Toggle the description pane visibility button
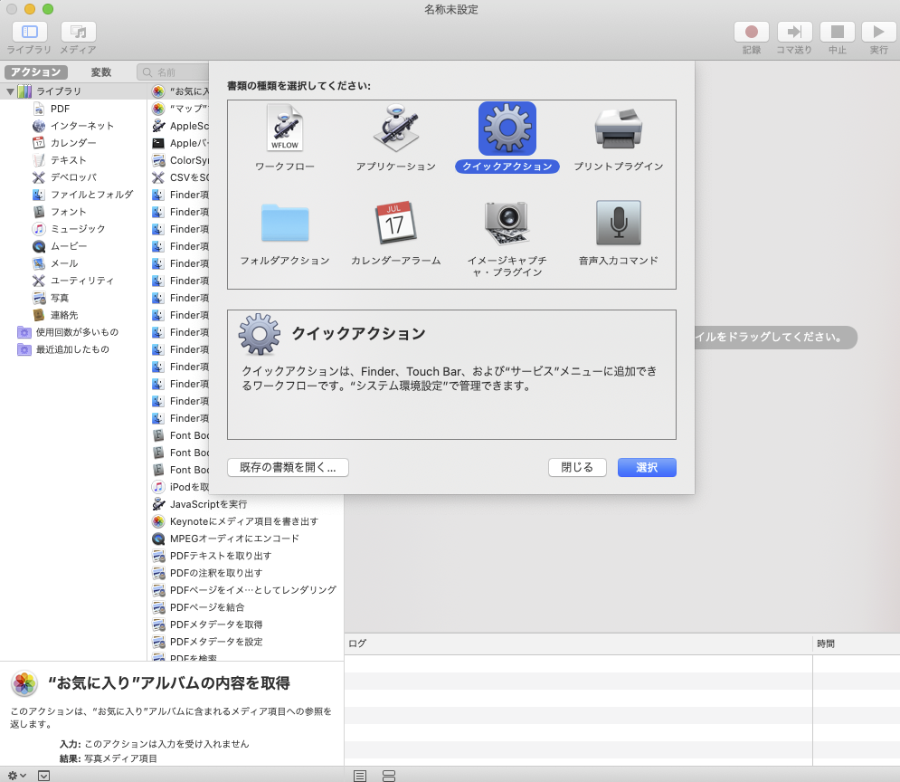This screenshot has height=782, width=900. tap(43, 776)
